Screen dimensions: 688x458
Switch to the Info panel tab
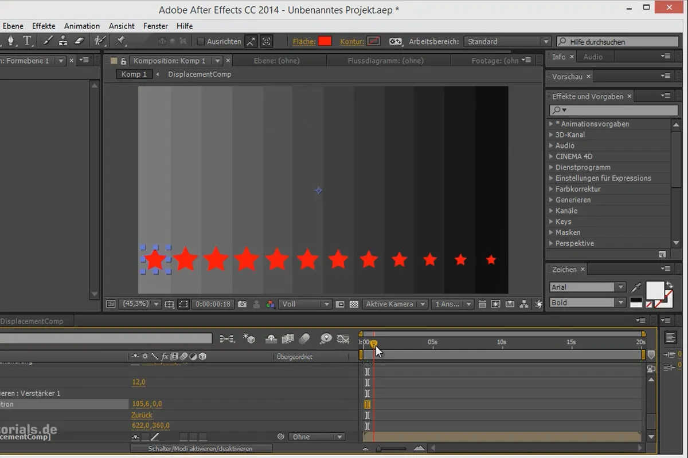(559, 57)
